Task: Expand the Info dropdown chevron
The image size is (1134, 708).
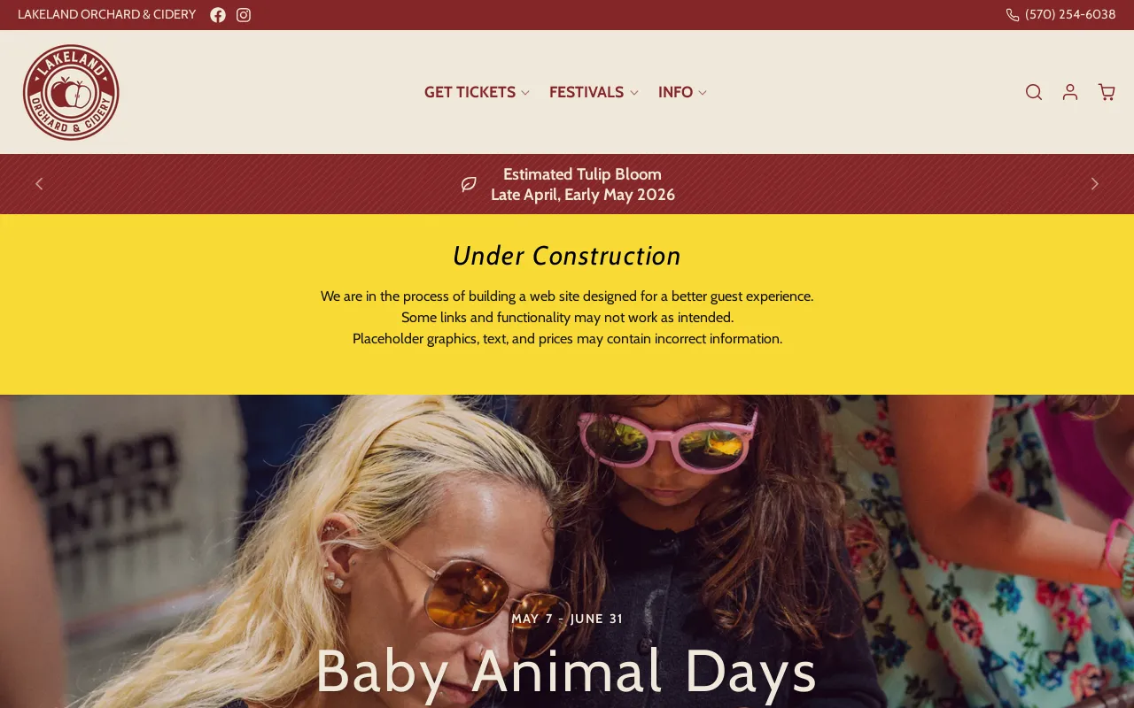Action: (x=703, y=93)
